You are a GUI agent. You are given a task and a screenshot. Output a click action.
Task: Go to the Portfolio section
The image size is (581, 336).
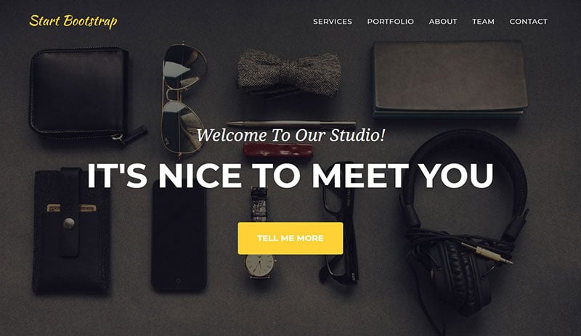pos(390,22)
